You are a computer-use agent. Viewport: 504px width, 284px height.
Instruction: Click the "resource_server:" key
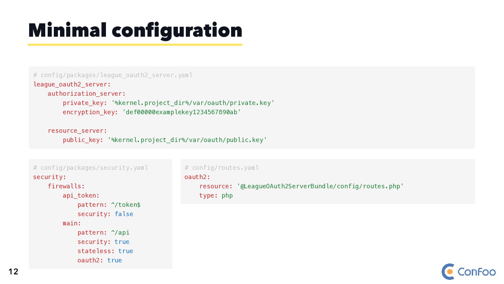pyautogui.click(x=77, y=131)
